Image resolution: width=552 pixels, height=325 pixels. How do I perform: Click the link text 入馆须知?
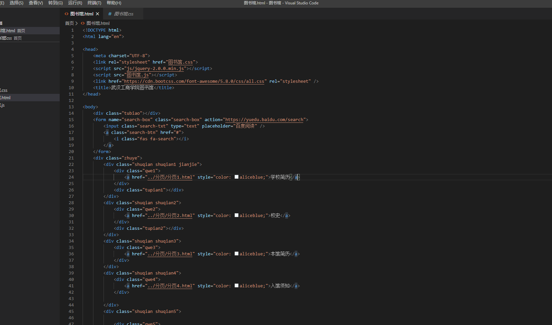pyautogui.click(x=280, y=286)
